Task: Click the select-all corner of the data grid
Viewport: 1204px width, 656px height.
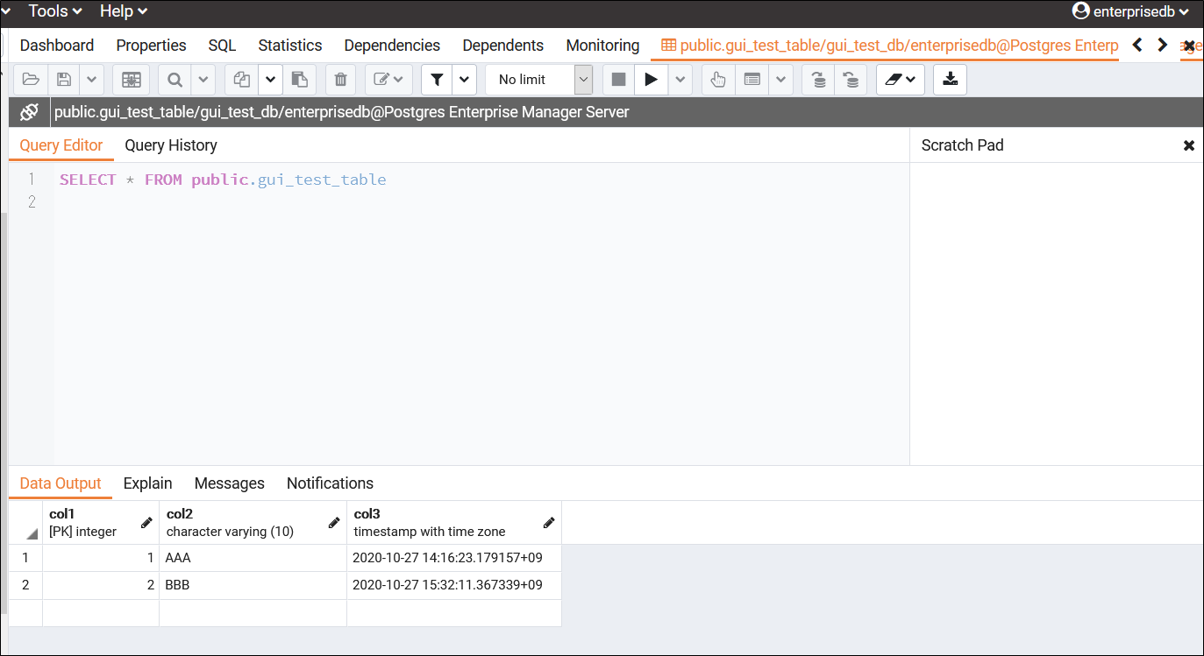Action: 25,523
